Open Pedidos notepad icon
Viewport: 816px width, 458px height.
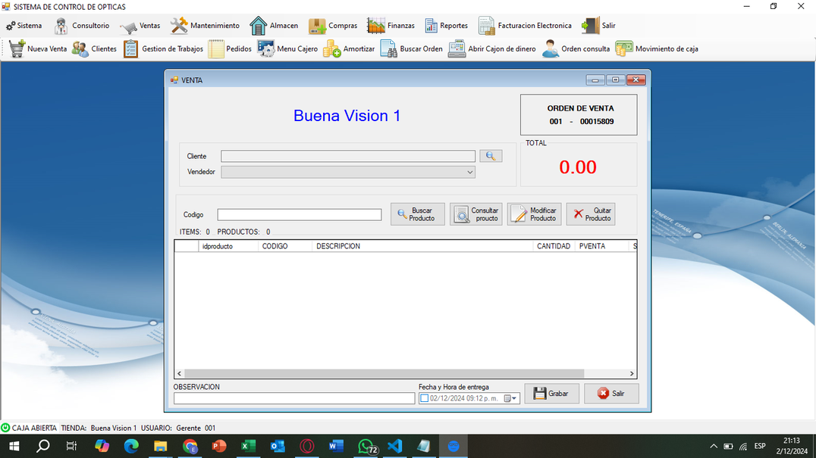216,48
